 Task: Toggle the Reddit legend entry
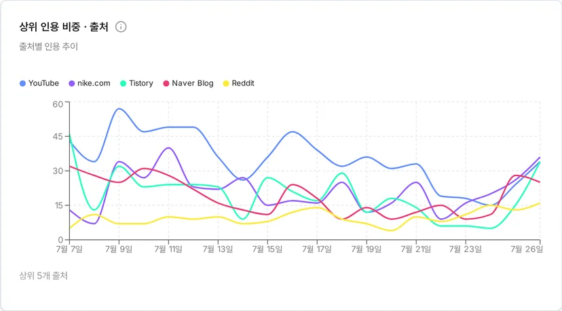tap(239, 83)
